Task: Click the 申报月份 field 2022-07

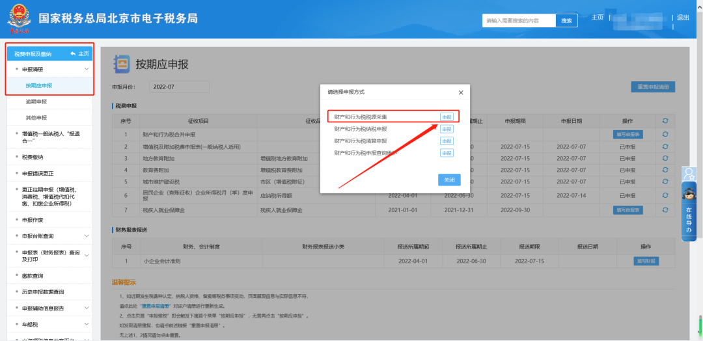Action: [180, 87]
